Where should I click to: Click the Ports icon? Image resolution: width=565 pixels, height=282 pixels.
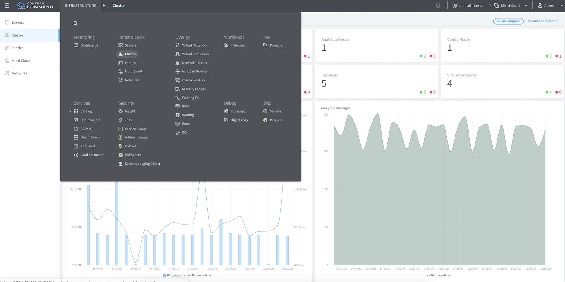177,124
